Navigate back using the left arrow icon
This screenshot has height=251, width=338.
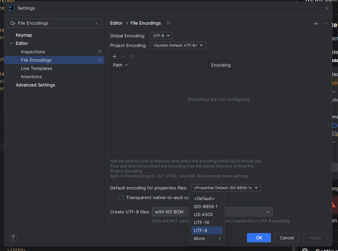pos(316,23)
